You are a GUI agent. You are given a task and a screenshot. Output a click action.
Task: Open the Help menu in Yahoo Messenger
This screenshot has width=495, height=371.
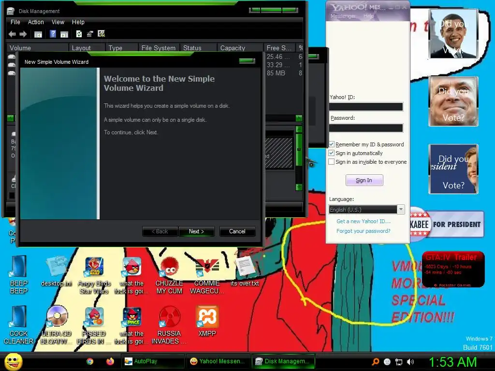point(368,16)
